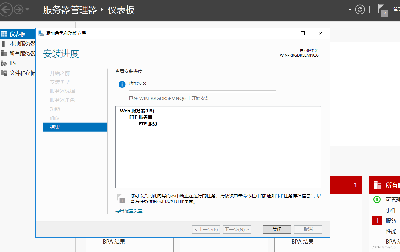Image resolution: width=400 pixels, height=252 pixels.
Task: Select the 结果 step in the wizard
Action: [x=55, y=127]
